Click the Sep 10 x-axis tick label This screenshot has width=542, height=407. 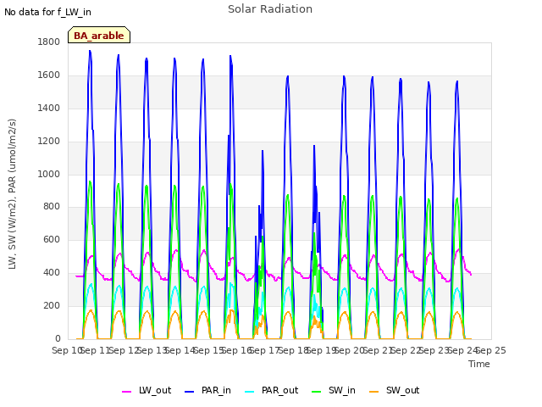tap(68, 350)
